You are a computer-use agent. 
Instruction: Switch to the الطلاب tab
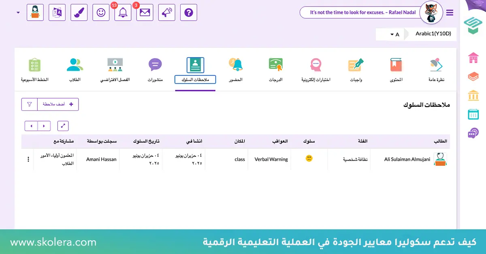click(75, 70)
